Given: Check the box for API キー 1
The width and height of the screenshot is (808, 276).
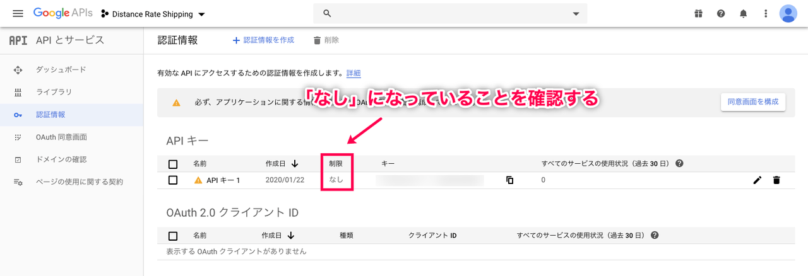Looking at the screenshot, I should click(173, 180).
